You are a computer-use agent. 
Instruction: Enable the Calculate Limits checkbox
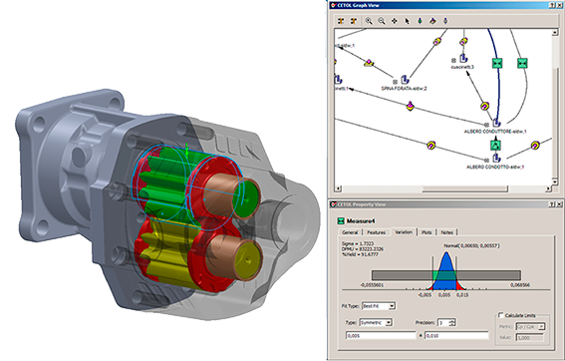pyautogui.click(x=500, y=315)
